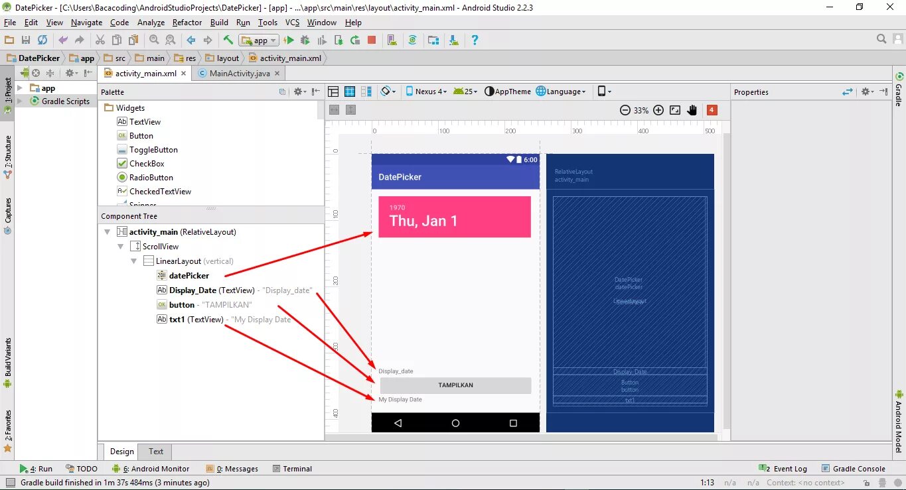
Task: Click the green Run app icon
Action: click(289, 40)
